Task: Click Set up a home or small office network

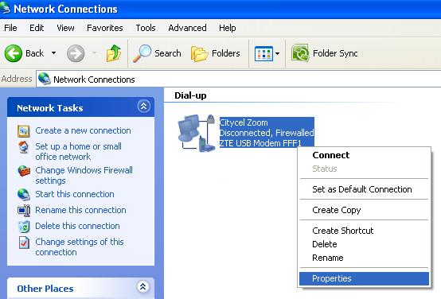Action: pyautogui.click(x=78, y=151)
